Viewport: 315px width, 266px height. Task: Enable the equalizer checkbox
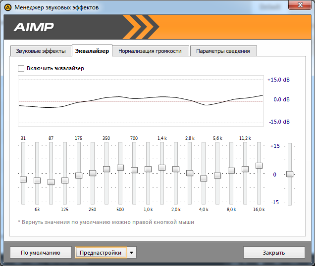coord(21,68)
